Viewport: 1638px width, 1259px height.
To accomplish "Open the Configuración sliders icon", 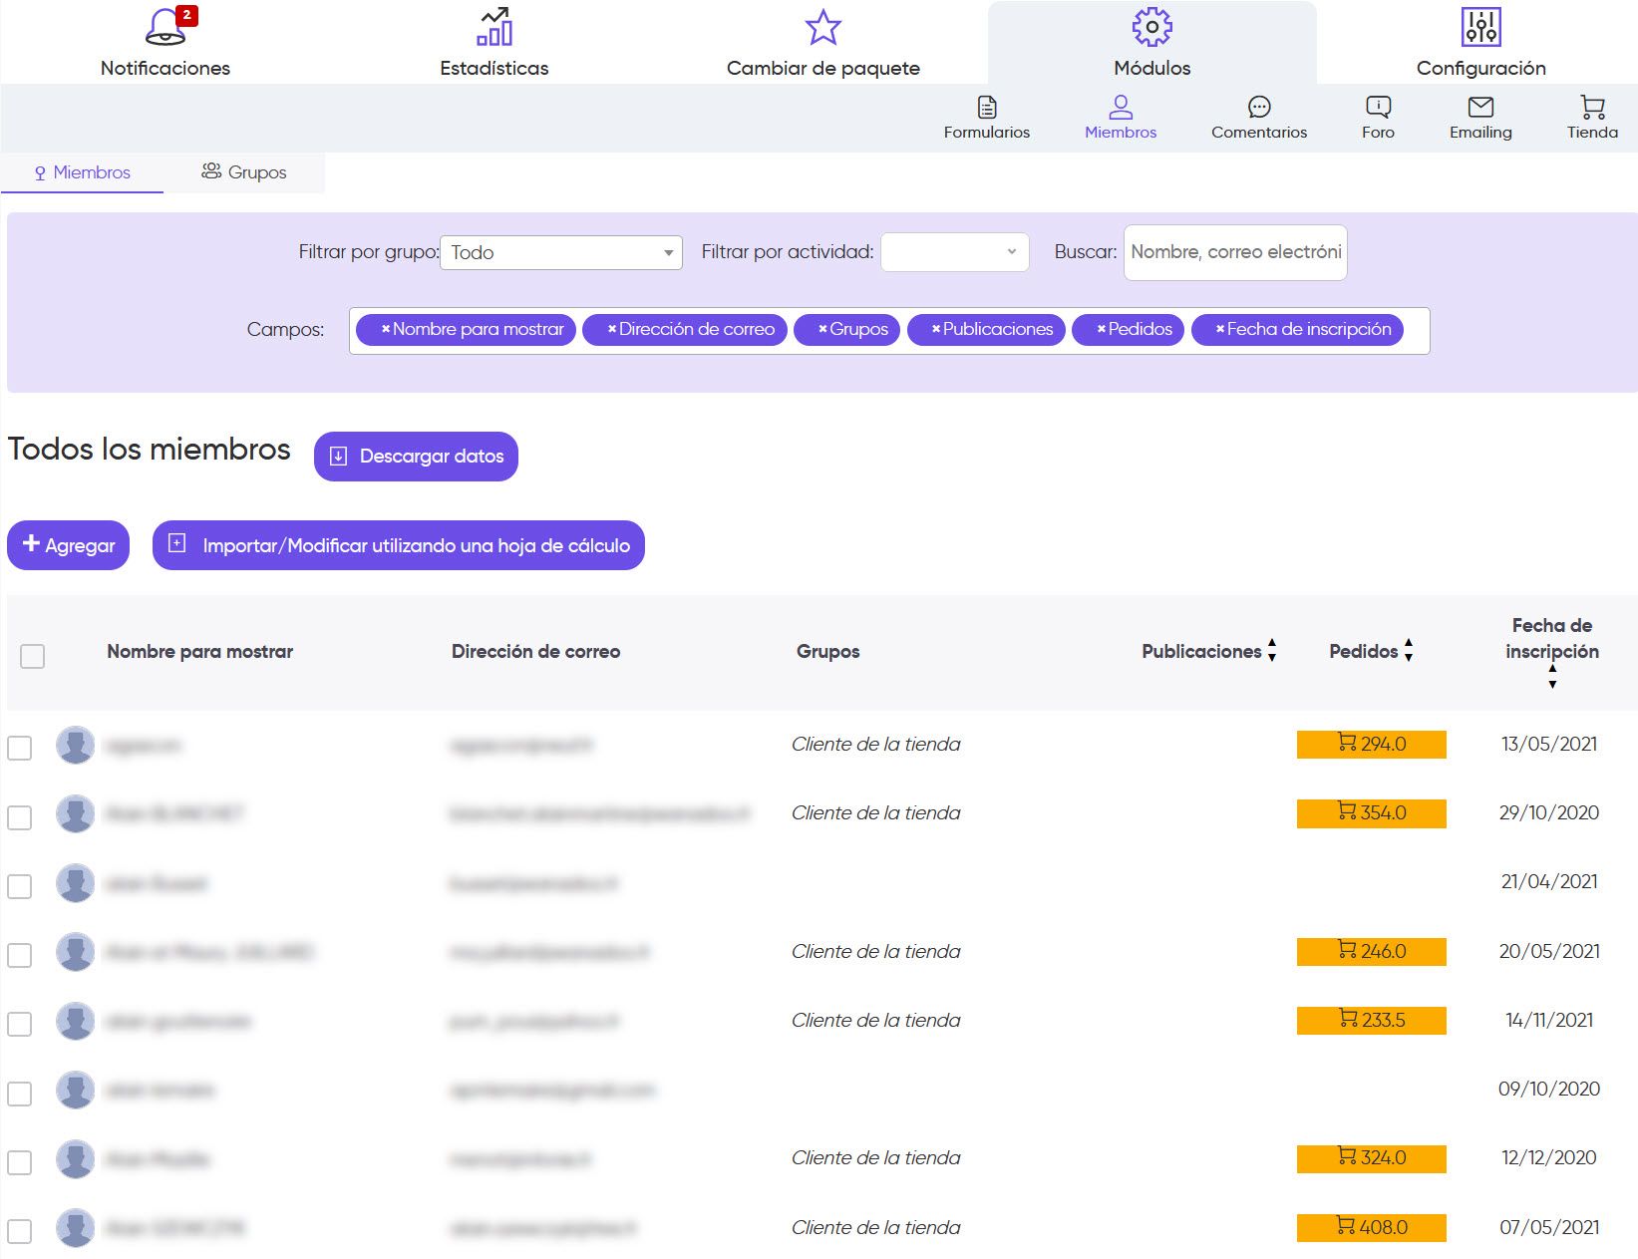I will click(x=1481, y=27).
